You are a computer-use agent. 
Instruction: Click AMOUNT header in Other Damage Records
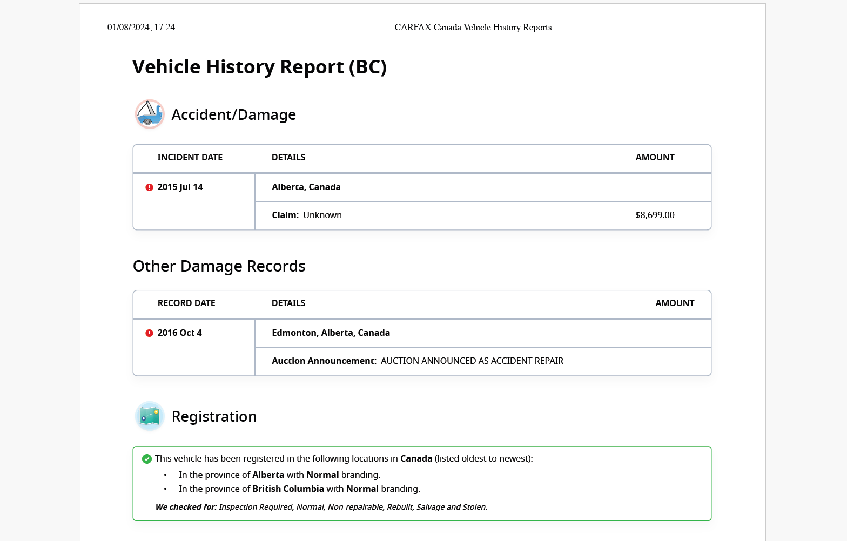tap(675, 303)
